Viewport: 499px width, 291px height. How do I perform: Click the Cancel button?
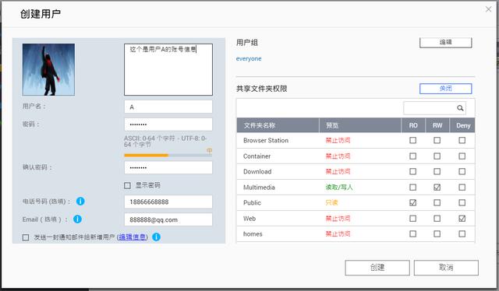pyautogui.click(x=446, y=268)
